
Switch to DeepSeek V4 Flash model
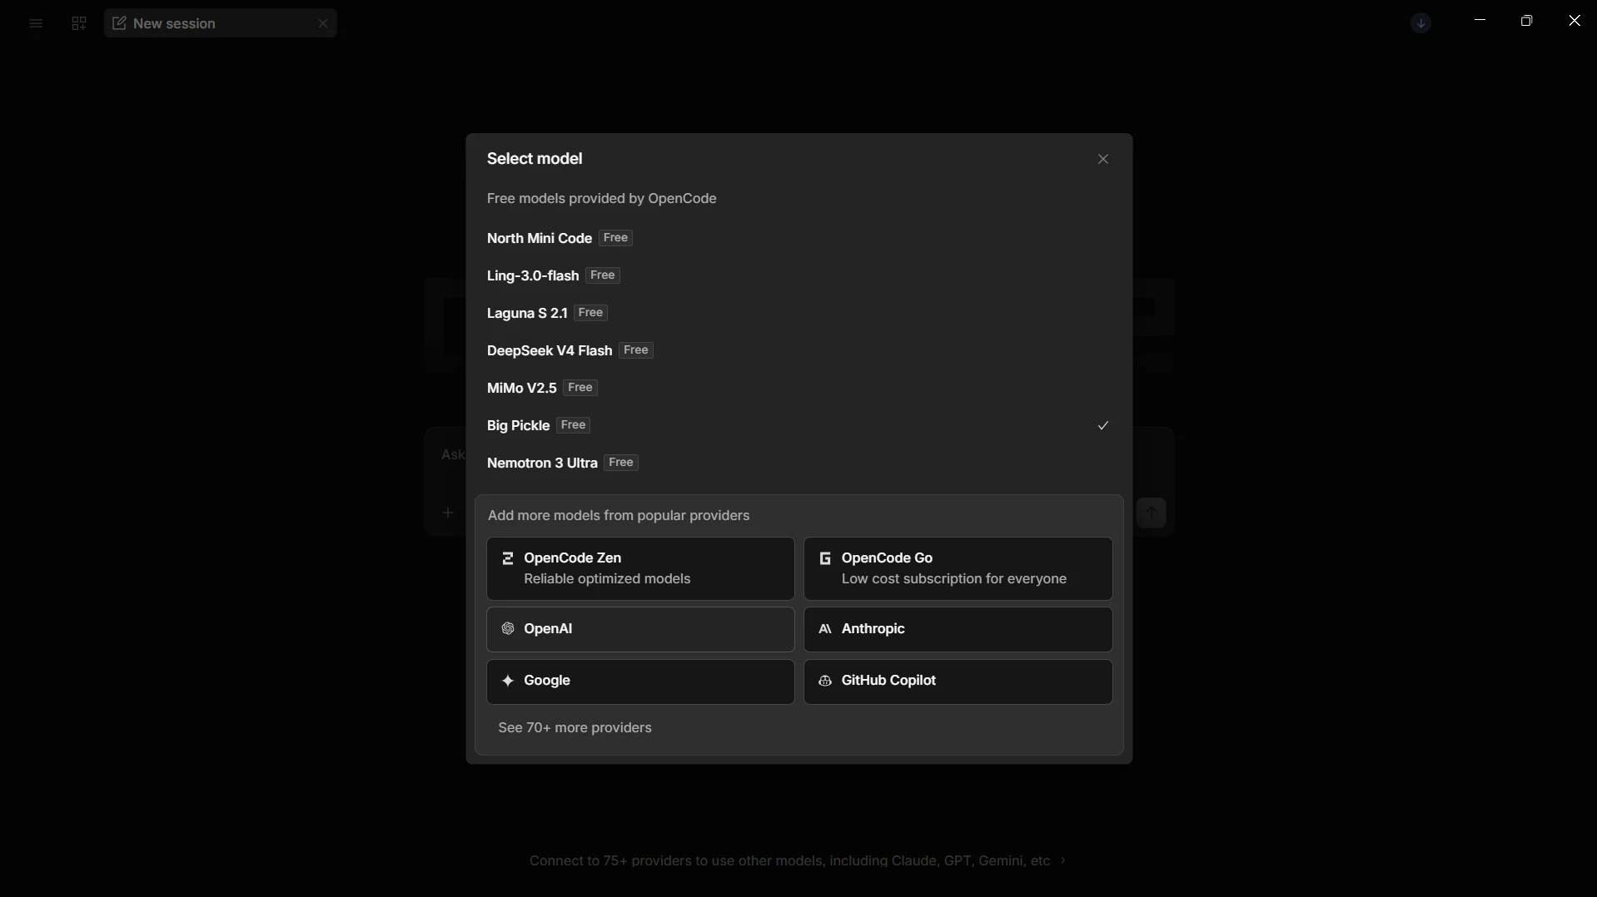coord(798,350)
